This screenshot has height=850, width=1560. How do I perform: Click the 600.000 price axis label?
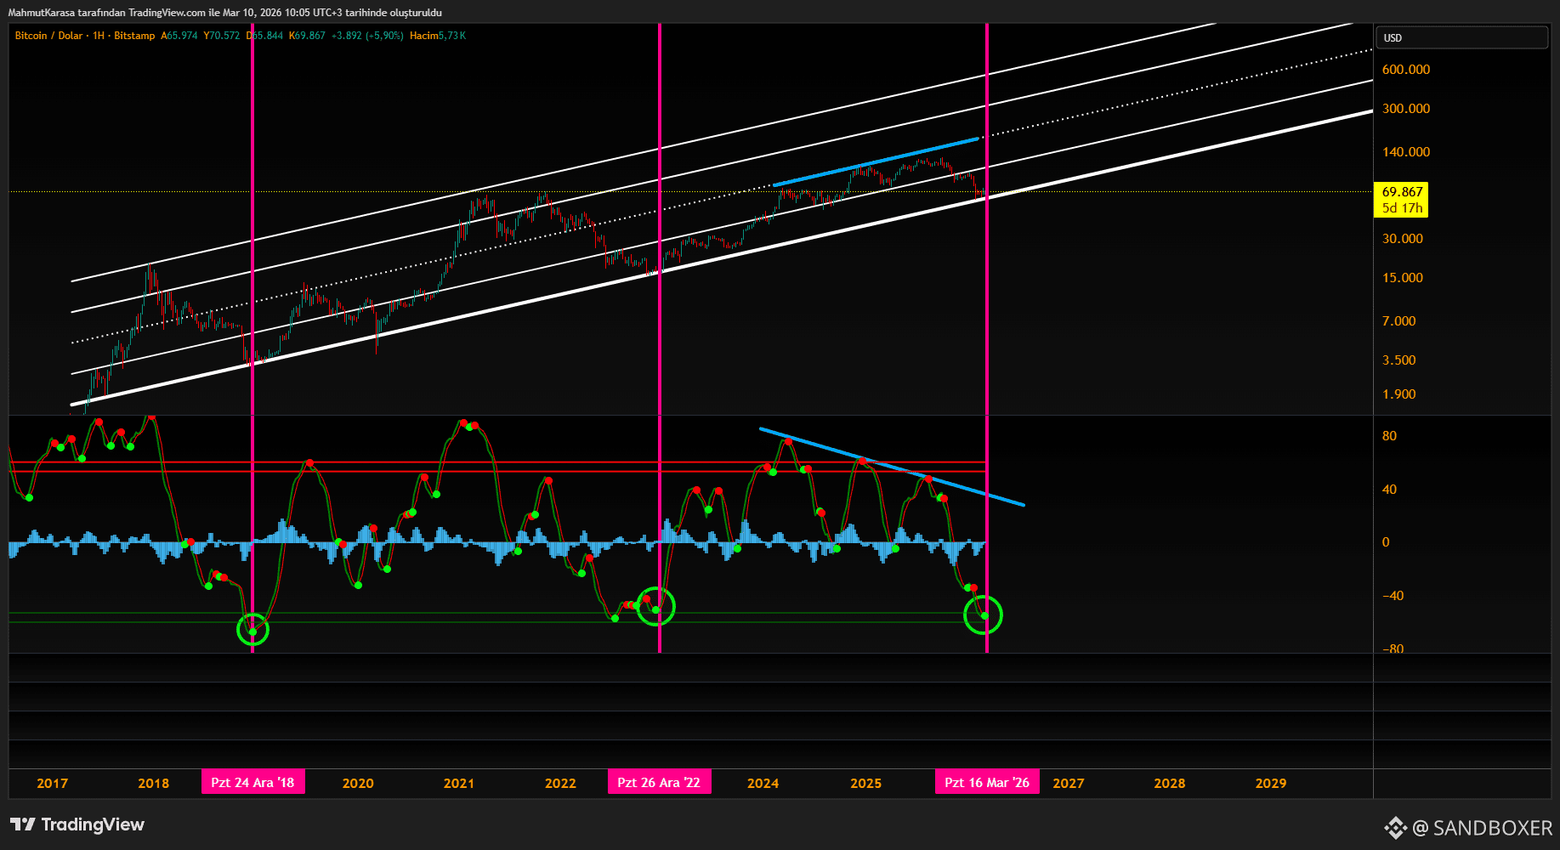point(1406,70)
